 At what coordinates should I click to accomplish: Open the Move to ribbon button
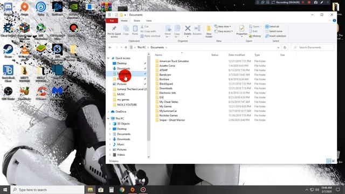(x=168, y=31)
